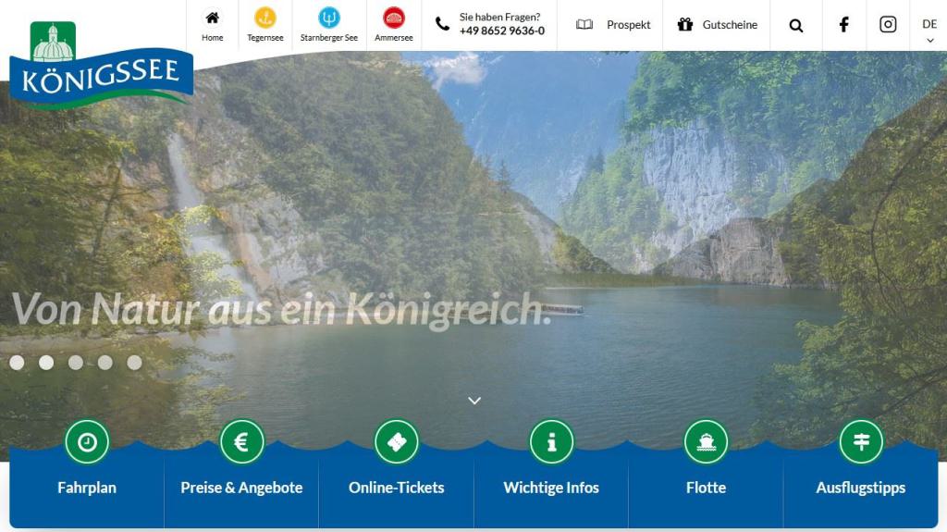Open the Ausflugstipps link

861,488
